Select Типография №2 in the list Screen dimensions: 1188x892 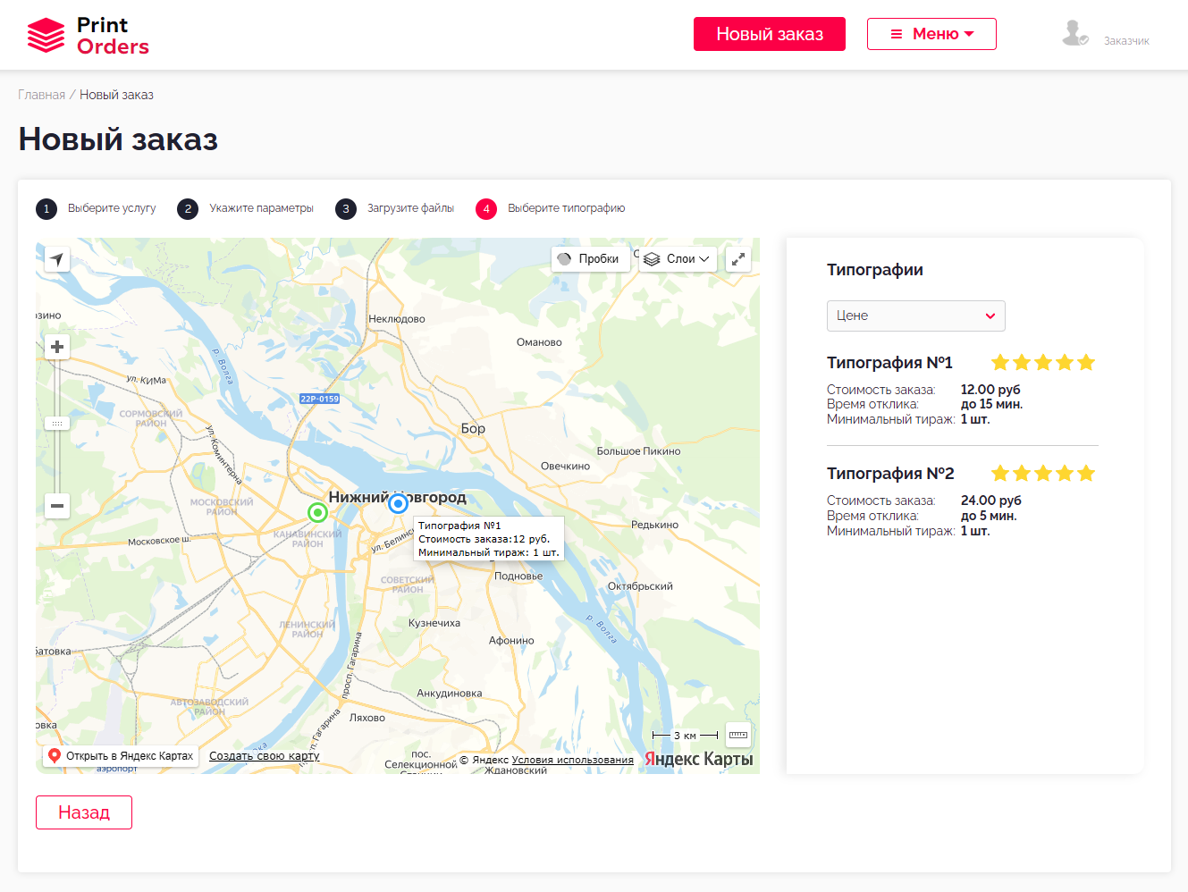tap(889, 474)
